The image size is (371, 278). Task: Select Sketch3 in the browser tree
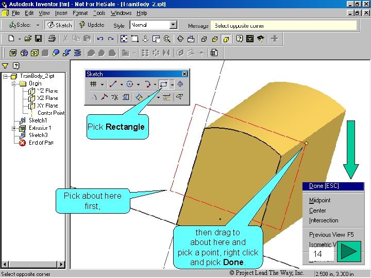pos(38,135)
